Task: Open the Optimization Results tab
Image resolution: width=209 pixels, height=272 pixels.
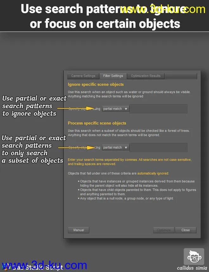Action: coord(146,76)
